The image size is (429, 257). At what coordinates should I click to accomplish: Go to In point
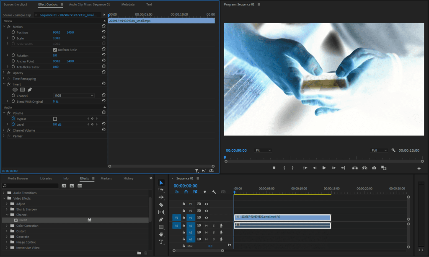305,168
